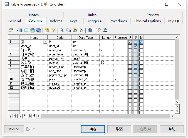This screenshot has width=188, height=138.
Task: Click the Replicate Columns icon with arrow
Action: [x=39, y=30]
